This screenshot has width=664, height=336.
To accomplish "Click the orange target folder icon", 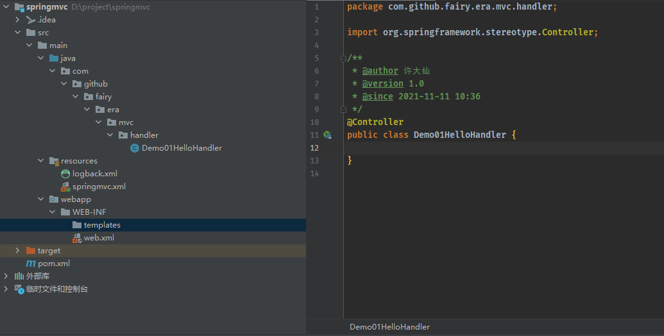I will 31,251.
